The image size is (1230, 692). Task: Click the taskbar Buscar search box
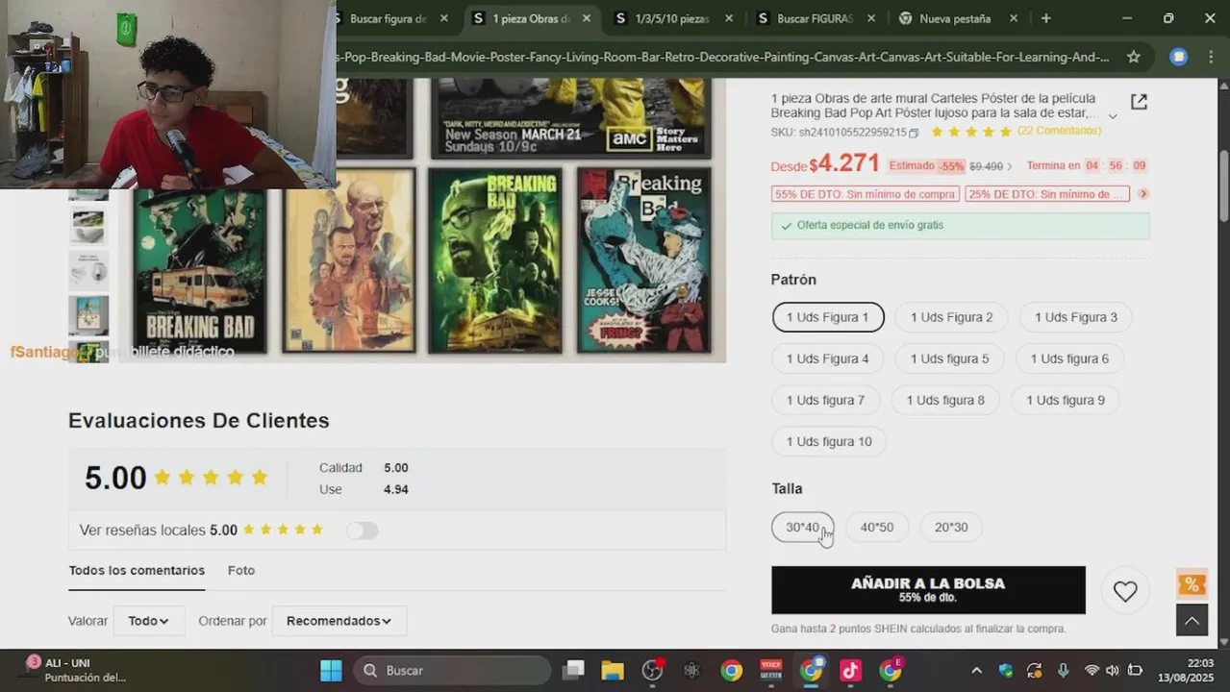(452, 670)
